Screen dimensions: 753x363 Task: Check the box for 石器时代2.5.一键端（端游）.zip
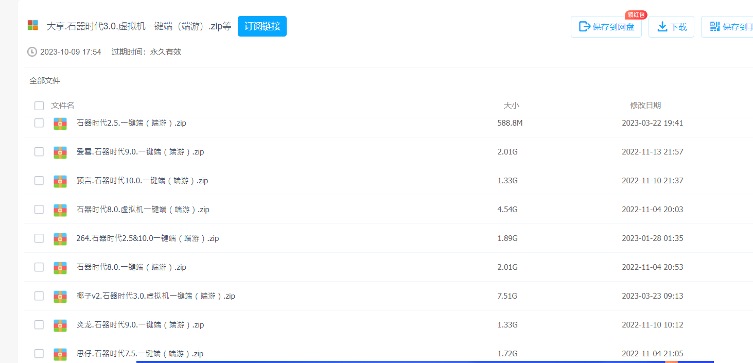39,123
